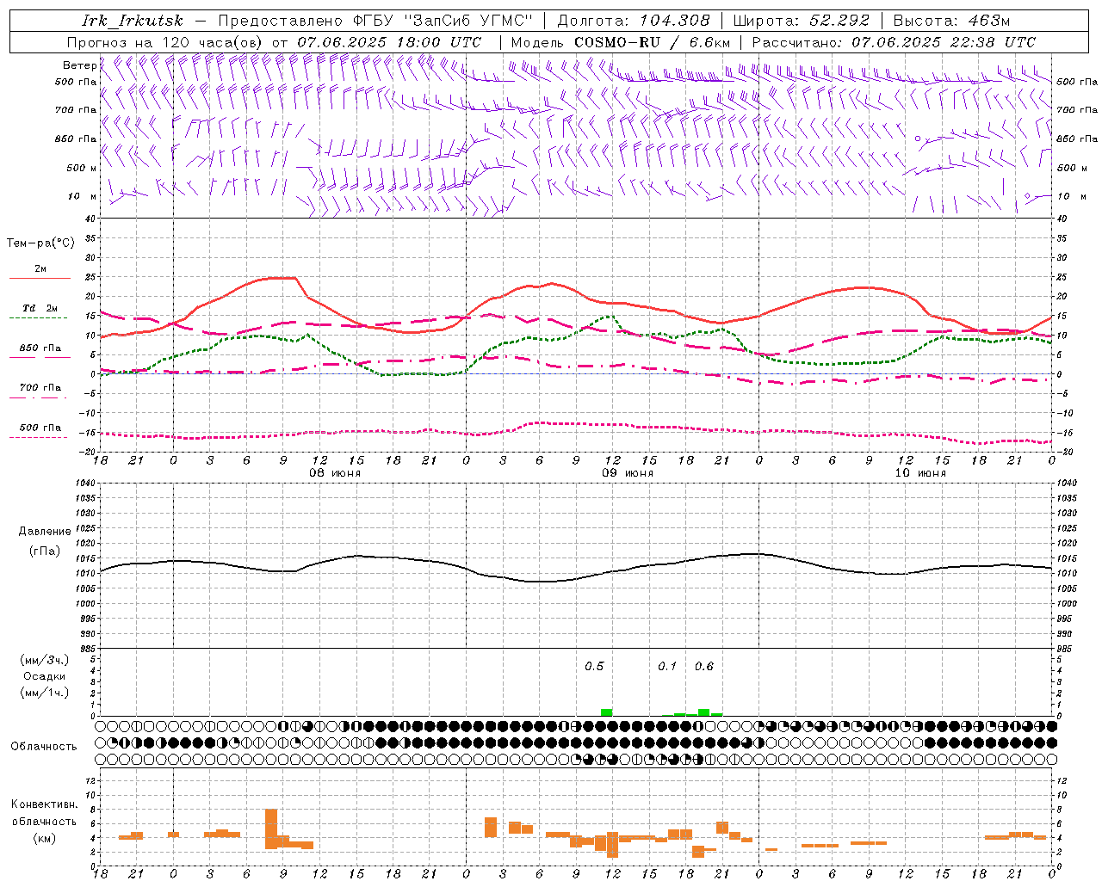Click the "(мм/3ч.)" precipitation unit label
The image size is (1102, 881).
(x=45, y=660)
